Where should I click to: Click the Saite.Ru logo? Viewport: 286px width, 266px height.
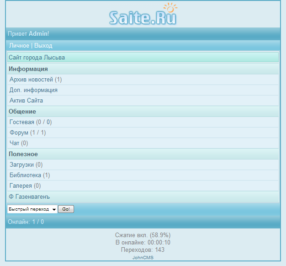[x=143, y=15]
